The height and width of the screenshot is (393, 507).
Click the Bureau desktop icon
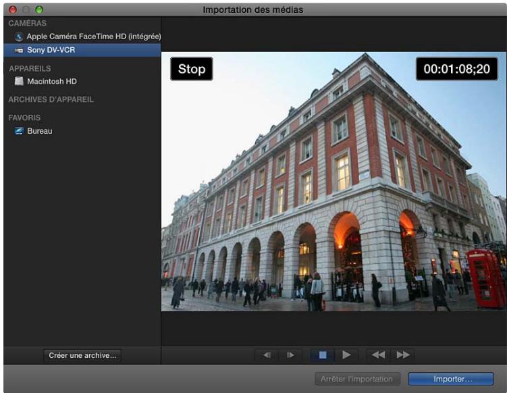[19, 131]
